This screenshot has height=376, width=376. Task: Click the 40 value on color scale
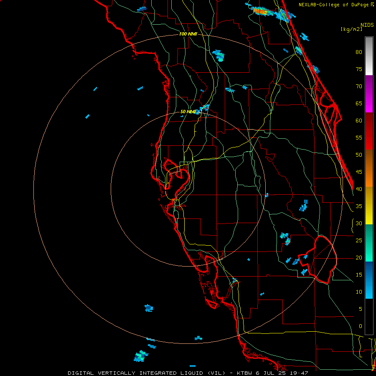click(x=359, y=189)
